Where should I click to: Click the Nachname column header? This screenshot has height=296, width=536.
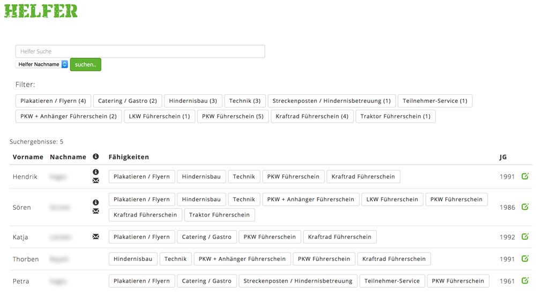[x=68, y=157]
